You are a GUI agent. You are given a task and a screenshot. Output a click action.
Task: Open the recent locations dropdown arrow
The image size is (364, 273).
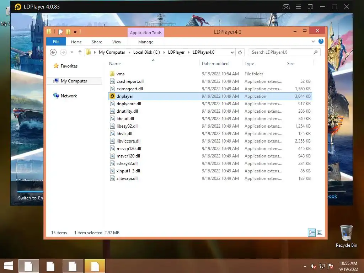72,52
